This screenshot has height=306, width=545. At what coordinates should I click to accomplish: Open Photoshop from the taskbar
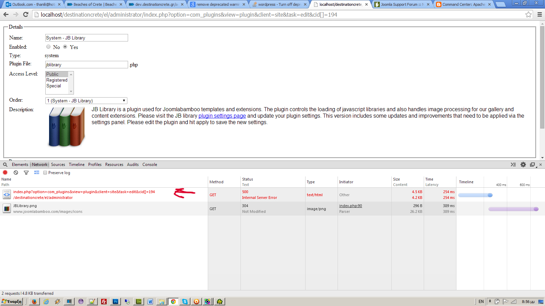115,302
